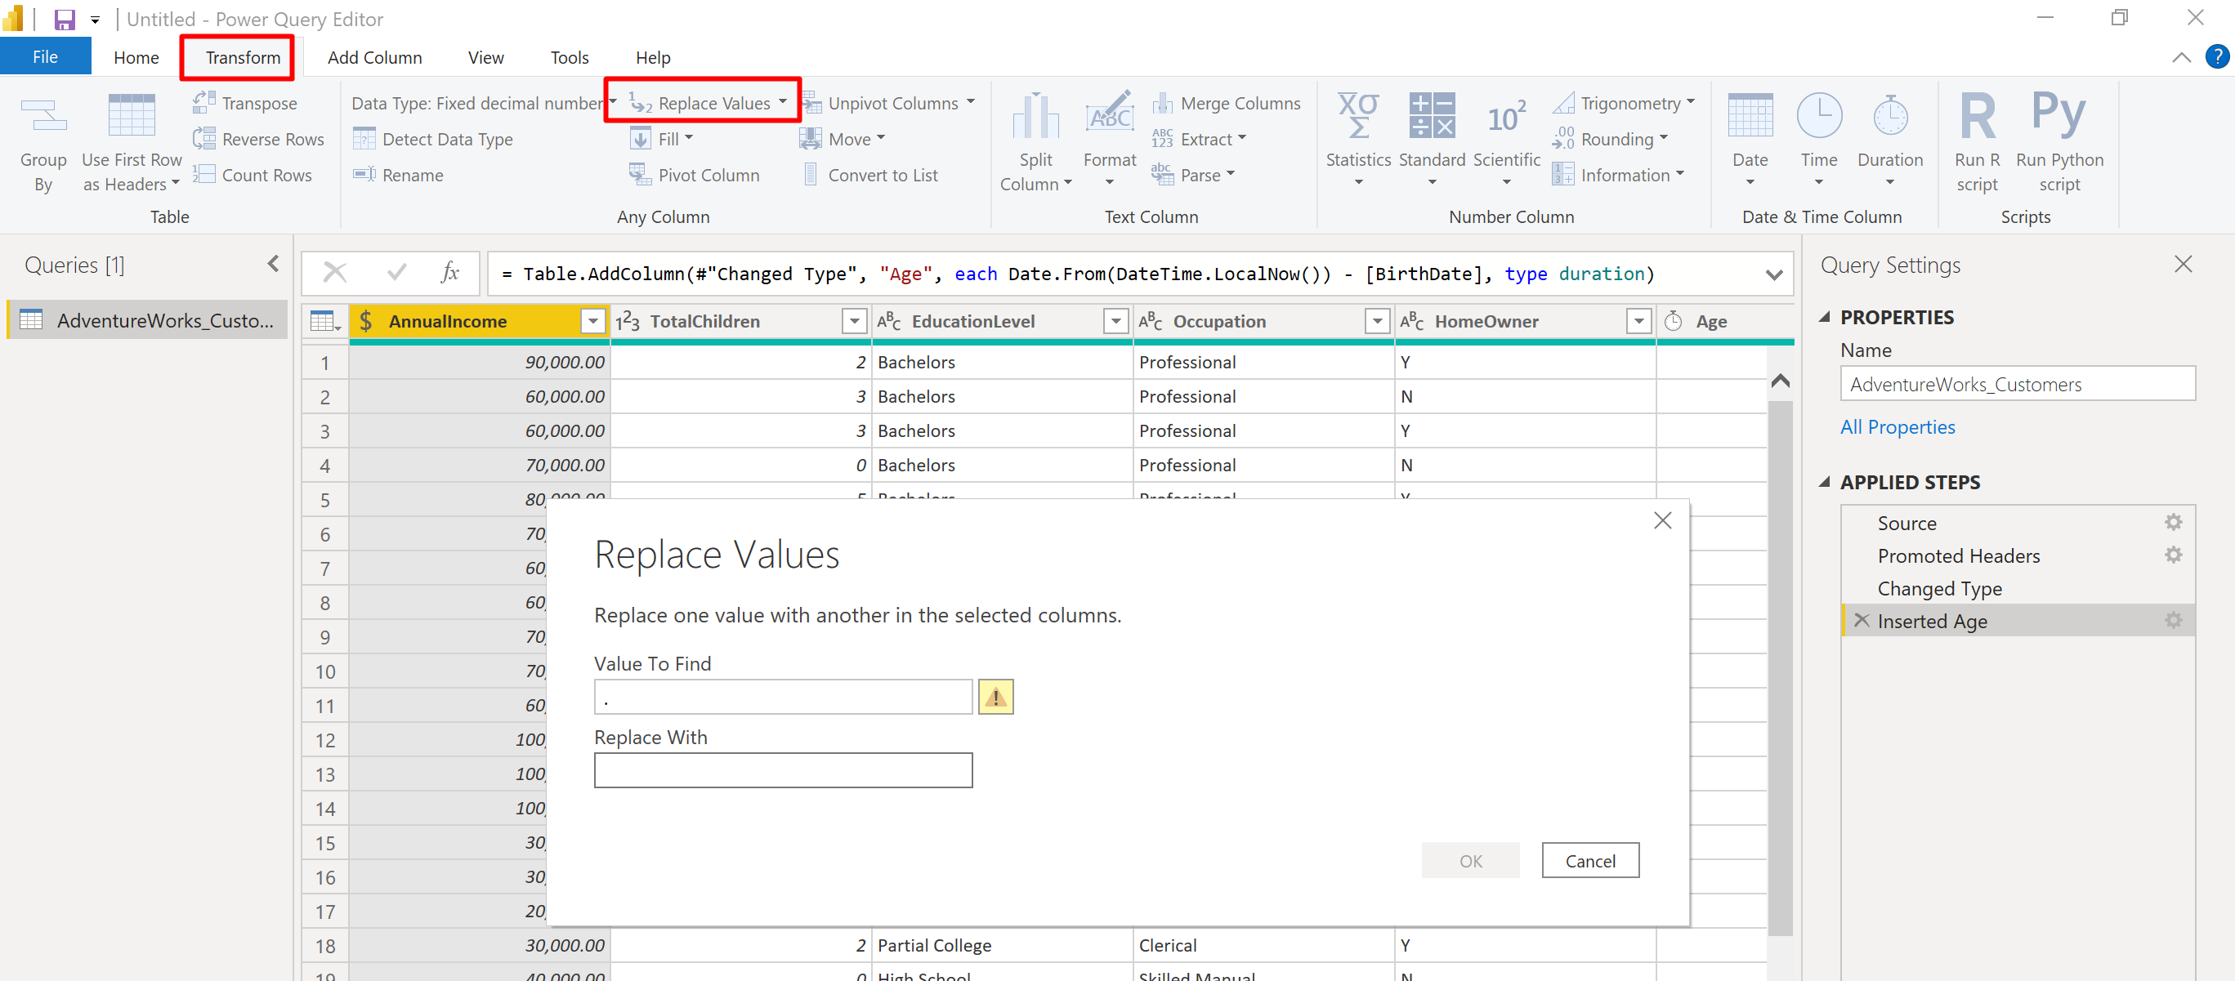
Task: Click Detect Data Type
Action: pyautogui.click(x=433, y=139)
